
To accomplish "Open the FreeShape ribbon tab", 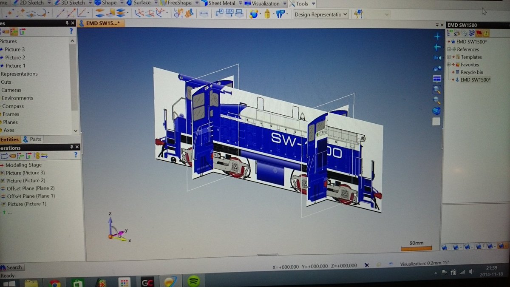I will click(178, 3).
